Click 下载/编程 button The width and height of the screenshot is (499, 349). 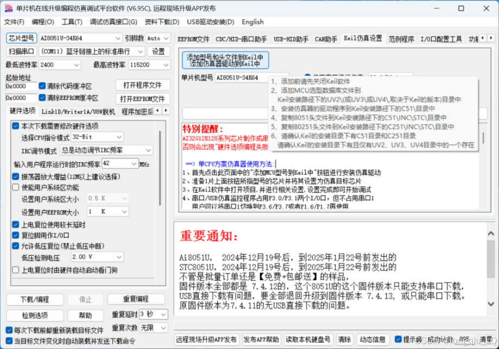(35, 299)
